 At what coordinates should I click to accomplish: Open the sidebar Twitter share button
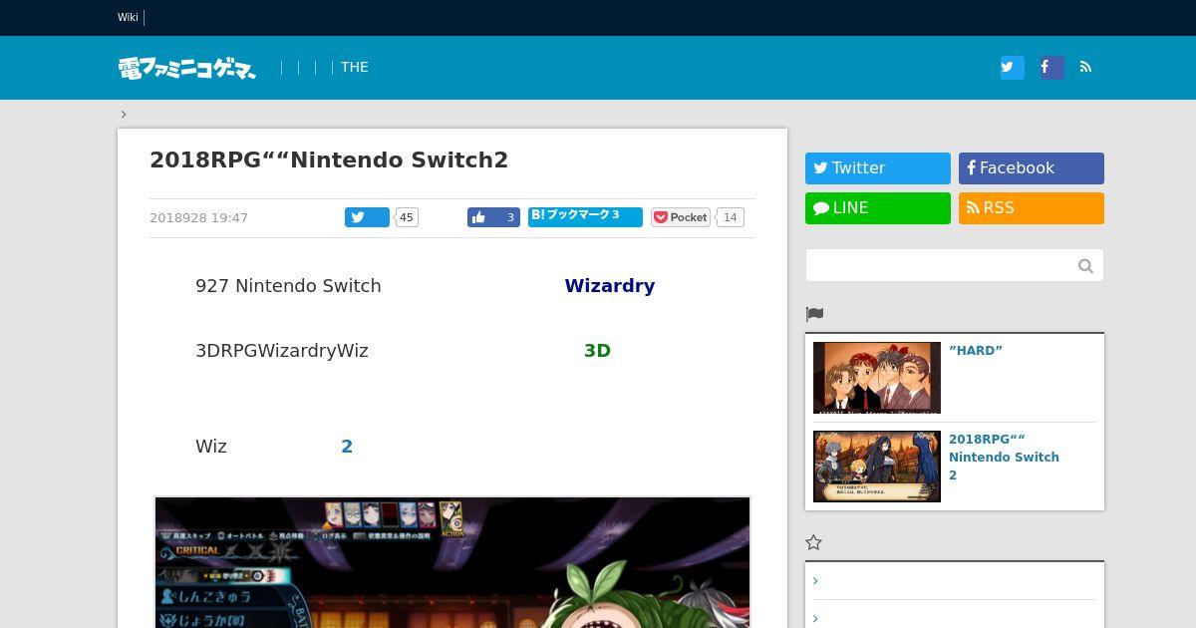click(x=878, y=168)
